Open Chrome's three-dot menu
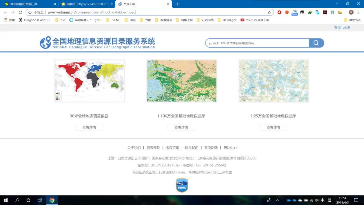 pyautogui.click(x=359, y=12)
